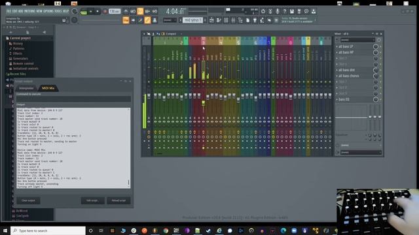Image resolution: width=419 pixels, height=235 pixels.
Task: Click the loop recording icon
Action: 155,11
